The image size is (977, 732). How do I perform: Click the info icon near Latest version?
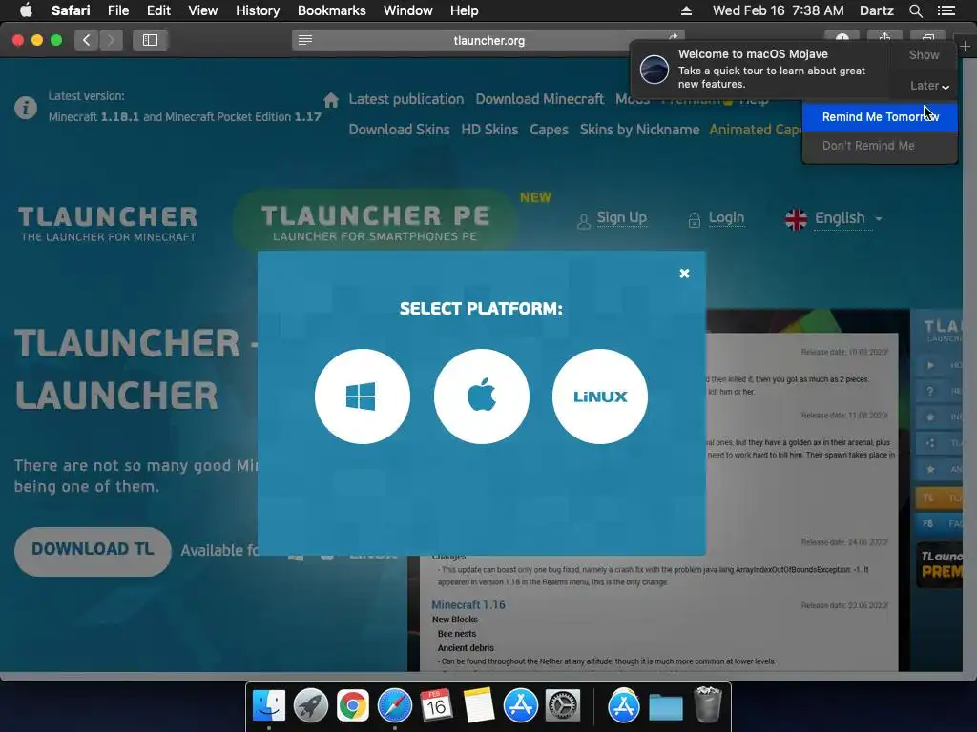(x=26, y=108)
